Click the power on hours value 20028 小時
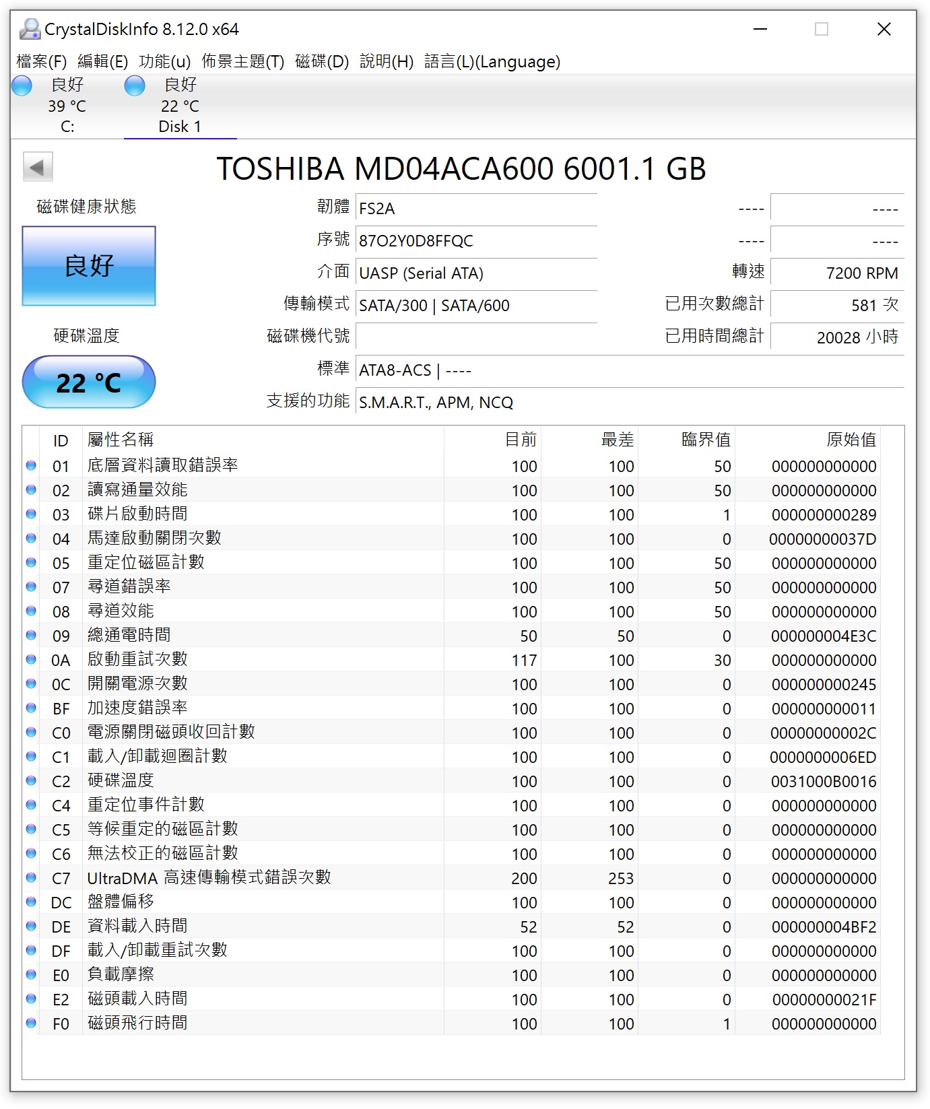Image resolution: width=930 pixels, height=1109 pixels. pyautogui.click(x=837, y=337)
